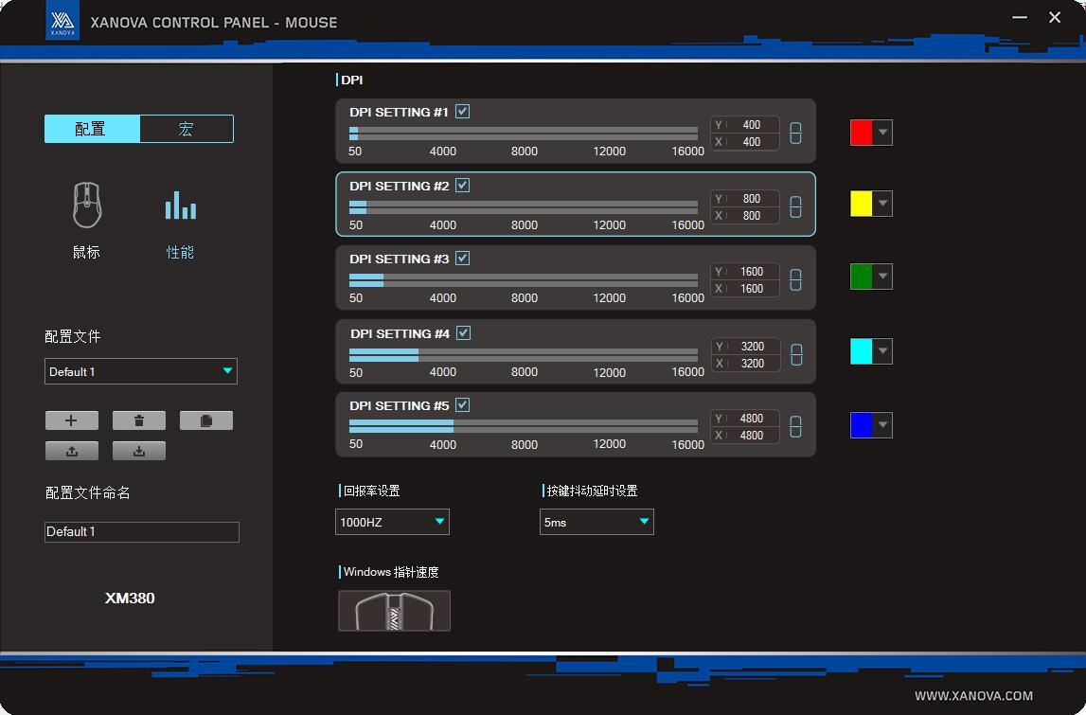Disable DPI SETTING #3 checkbox
1086x715 pixels.
(x=462, y=259)
